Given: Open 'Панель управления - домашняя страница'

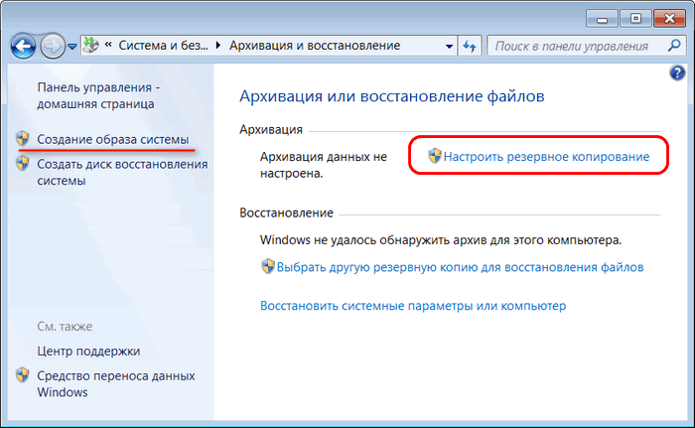Looking at the screenshot, I should [x=98, y=95].
